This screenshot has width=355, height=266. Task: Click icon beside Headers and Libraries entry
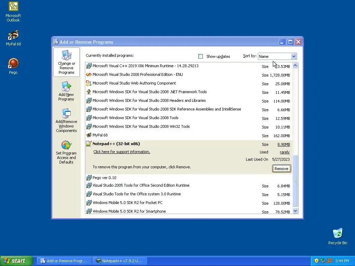coord(89,100)
